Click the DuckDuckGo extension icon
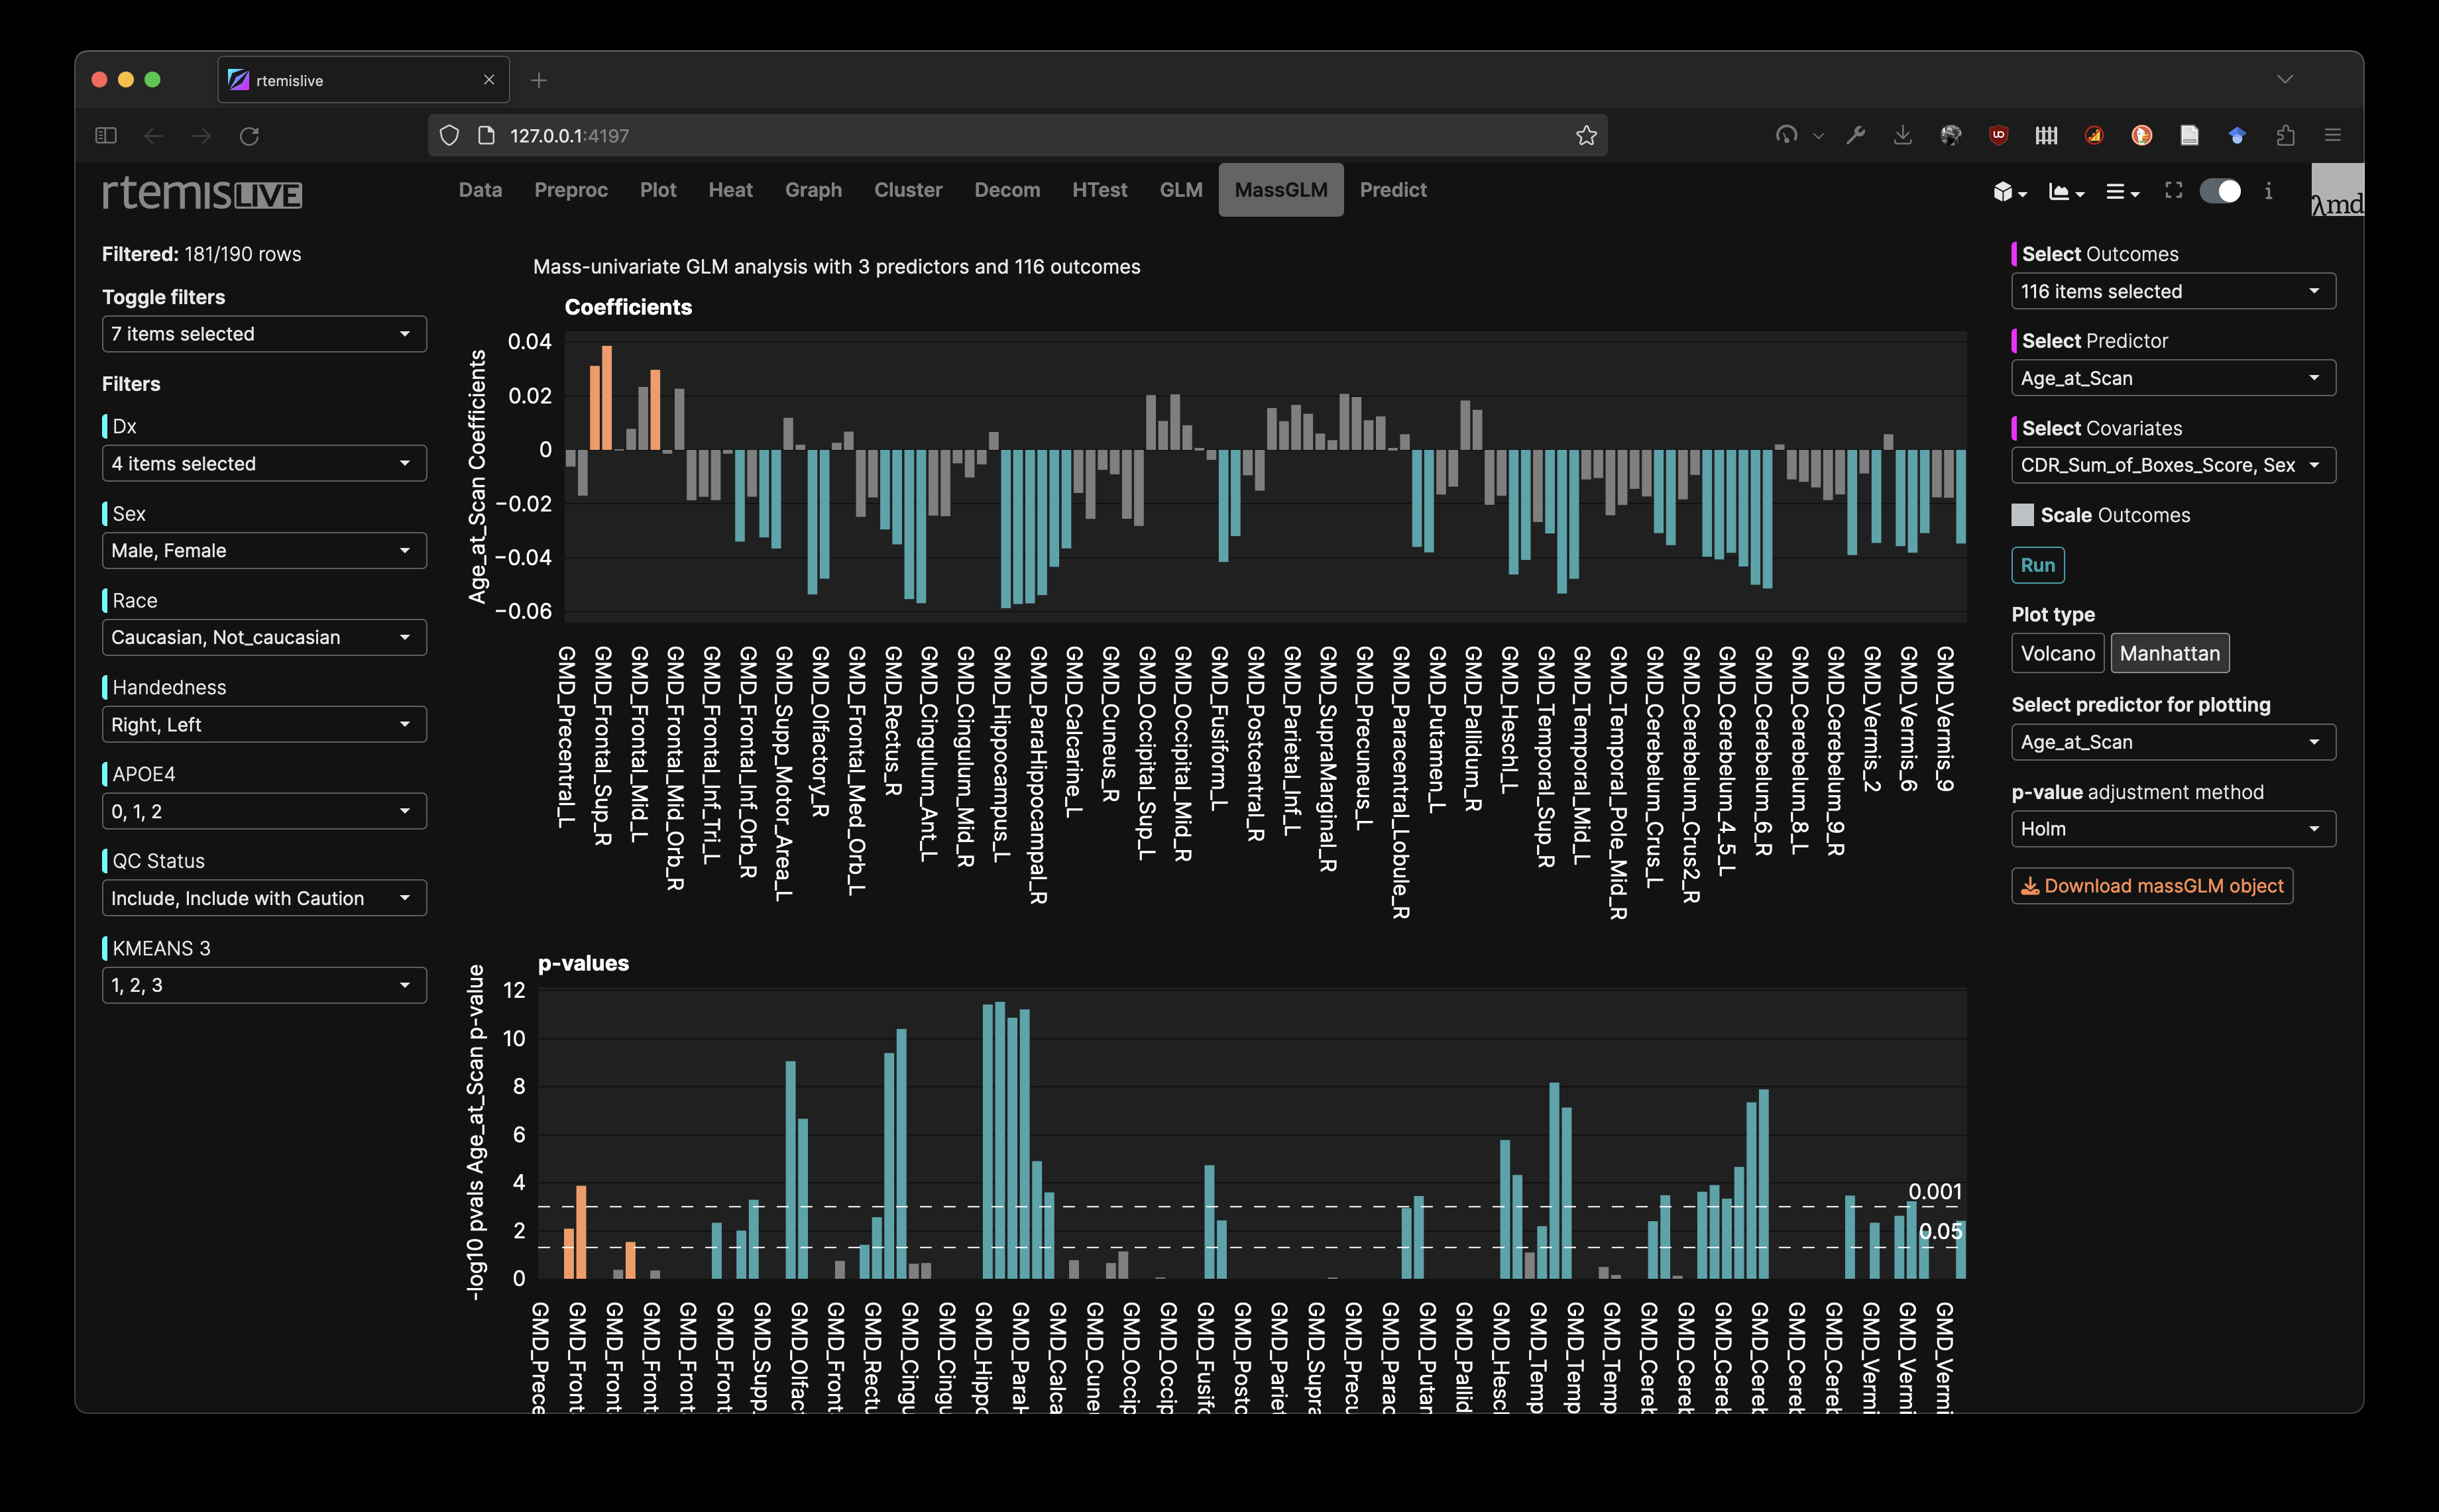 click(2141, 135)
